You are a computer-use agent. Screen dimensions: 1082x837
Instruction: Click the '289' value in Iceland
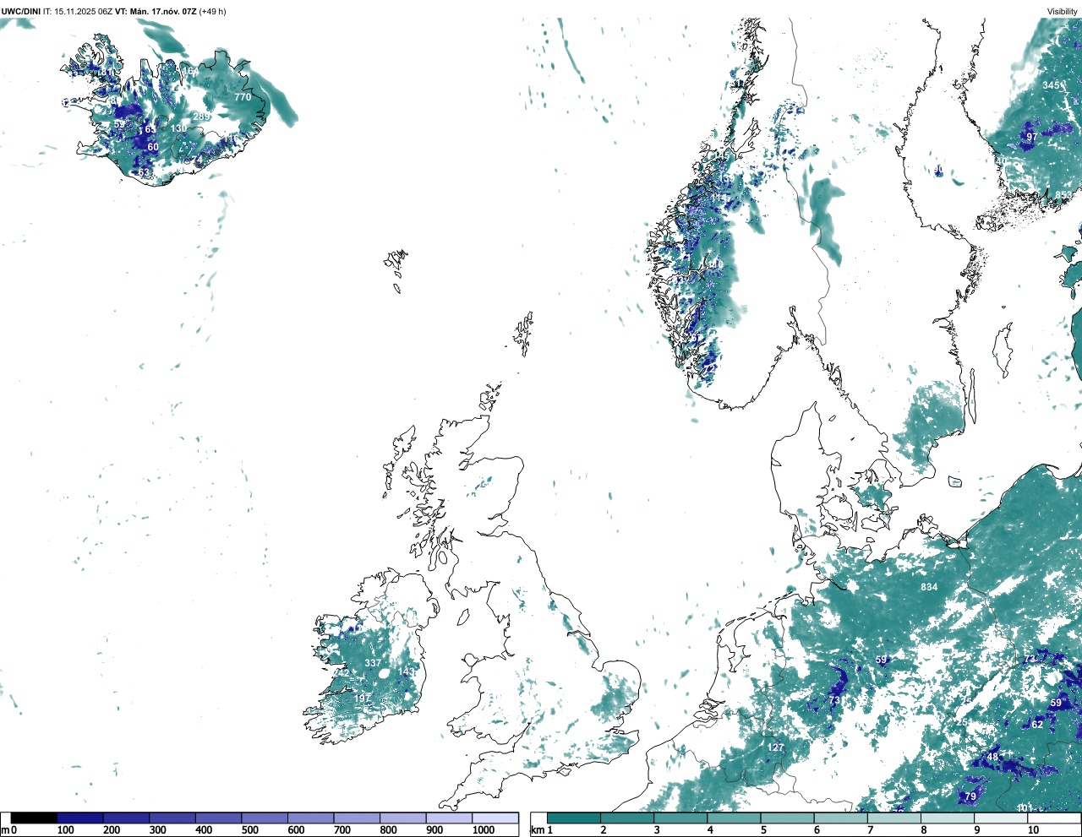(x=202, y=117)
